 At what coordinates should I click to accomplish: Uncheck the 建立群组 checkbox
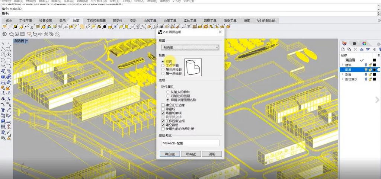163,125
